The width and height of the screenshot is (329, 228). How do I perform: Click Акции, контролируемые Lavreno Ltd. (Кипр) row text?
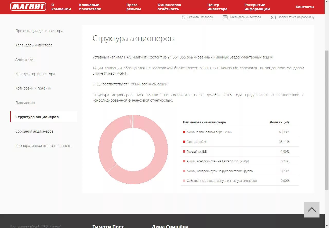(218, 161)
